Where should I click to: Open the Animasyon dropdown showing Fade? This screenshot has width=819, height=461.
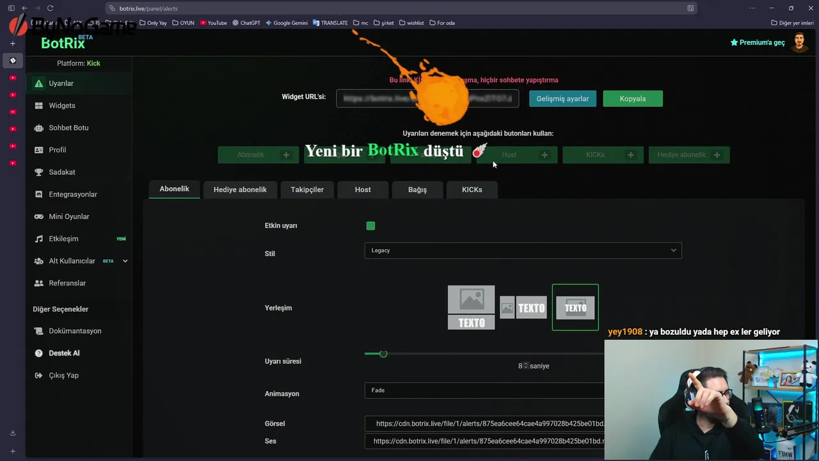coord(484,390)
